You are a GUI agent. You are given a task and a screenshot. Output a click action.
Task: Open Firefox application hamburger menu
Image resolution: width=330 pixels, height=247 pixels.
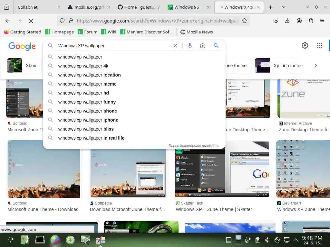point(322,21)
